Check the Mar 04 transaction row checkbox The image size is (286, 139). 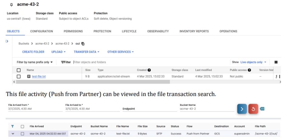[x=22, y=134]
